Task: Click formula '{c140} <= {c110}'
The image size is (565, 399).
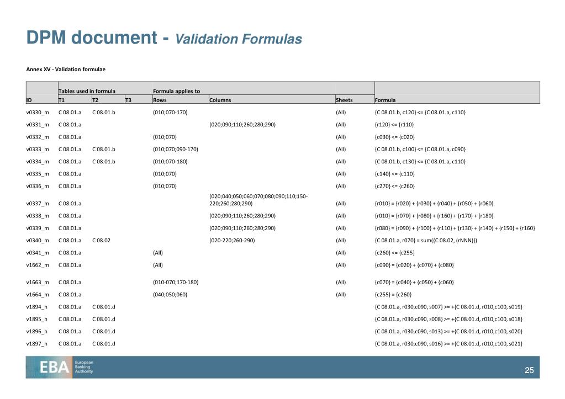Action: 394,174
